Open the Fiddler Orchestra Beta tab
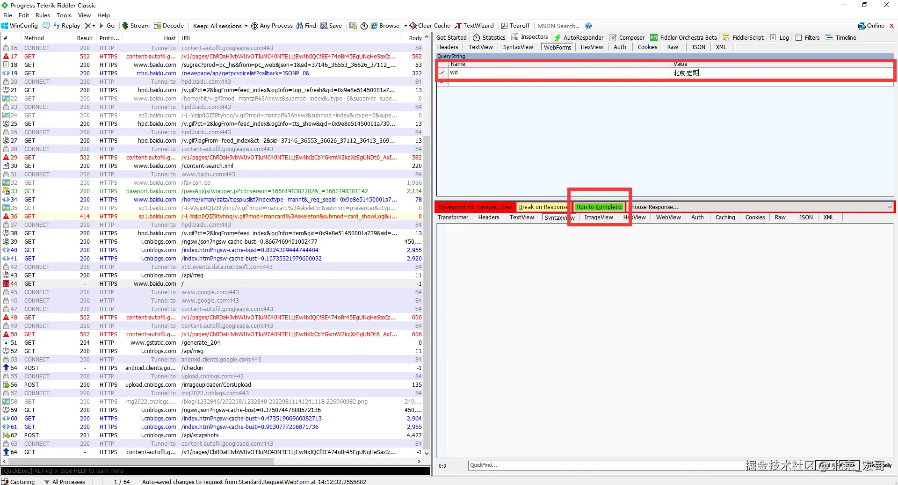This screenshot has width=898, height=485. [683, 37]
